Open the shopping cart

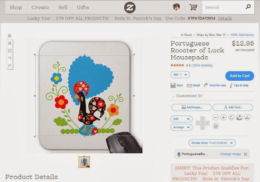(193, 7)
